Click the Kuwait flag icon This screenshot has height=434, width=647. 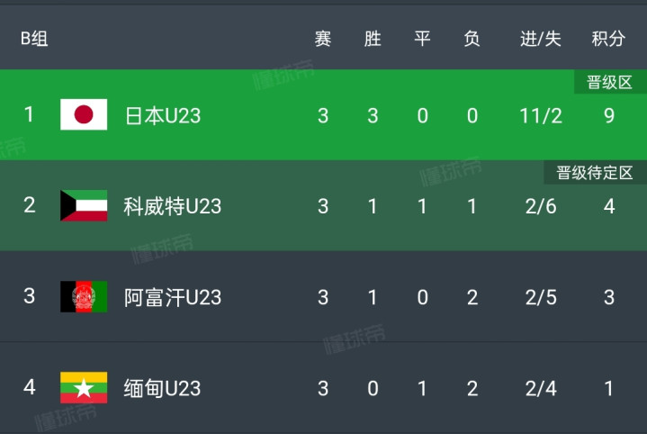tap(84, 205)
